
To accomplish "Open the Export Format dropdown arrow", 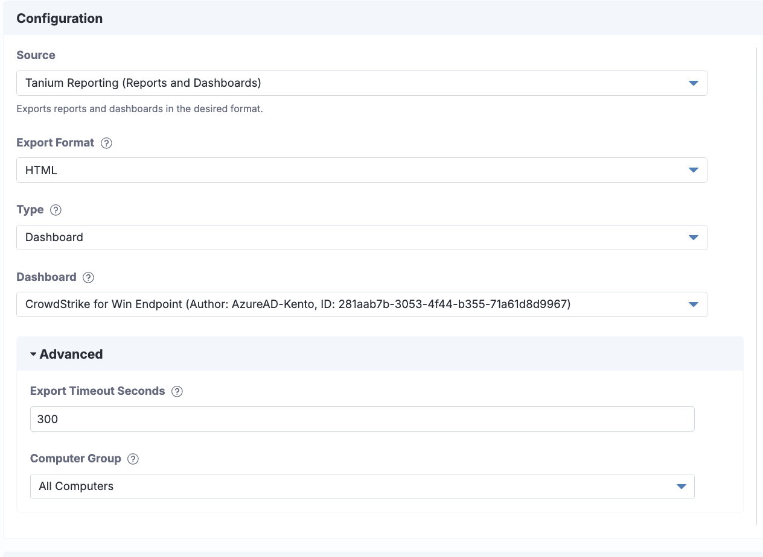I will tap(693, 170).
